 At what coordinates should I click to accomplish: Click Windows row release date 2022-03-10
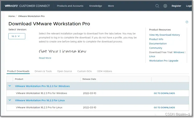point(89,93)
